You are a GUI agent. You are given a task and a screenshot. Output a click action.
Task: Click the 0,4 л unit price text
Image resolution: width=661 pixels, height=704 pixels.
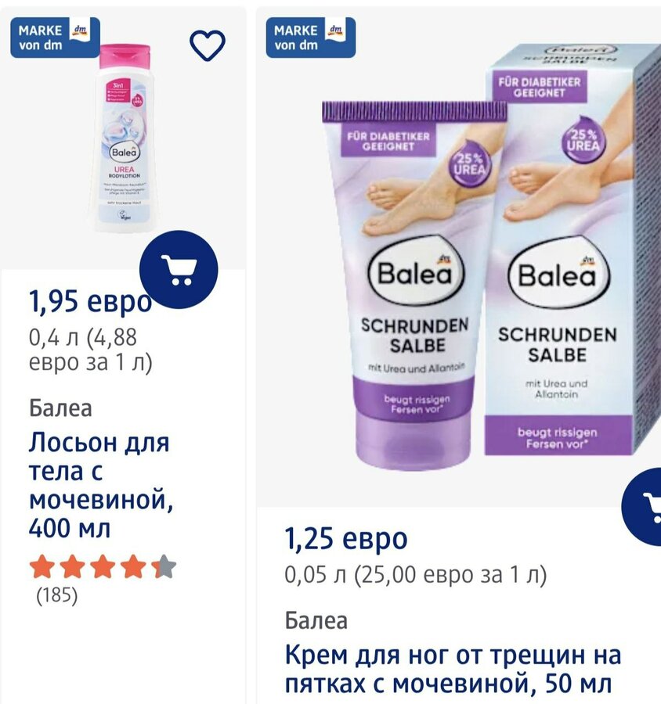[90, 350]
